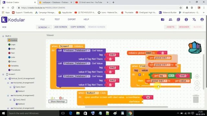Collapse Card_View1 tree node

10,87
